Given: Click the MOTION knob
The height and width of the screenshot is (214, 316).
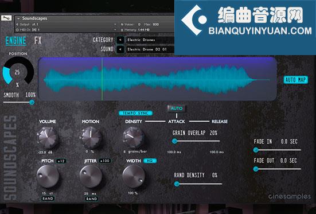Looking at the screenshot, I should pyautogui.click(x=91, y=138).
